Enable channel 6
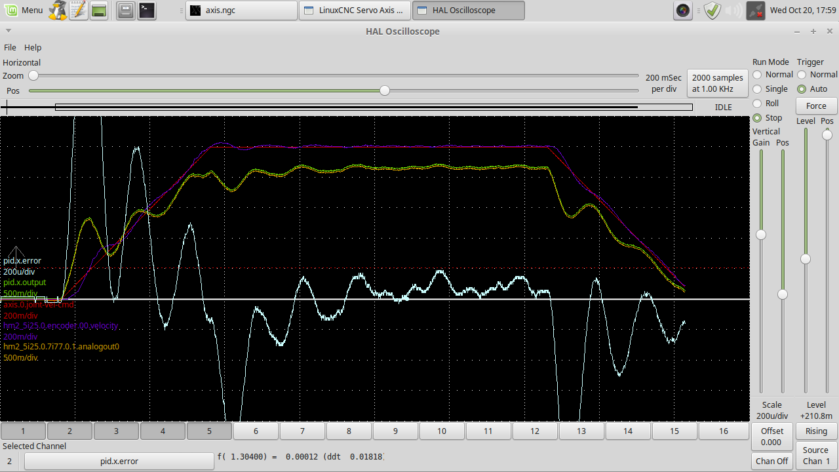The image size is (839, 472). coord(256,431)
